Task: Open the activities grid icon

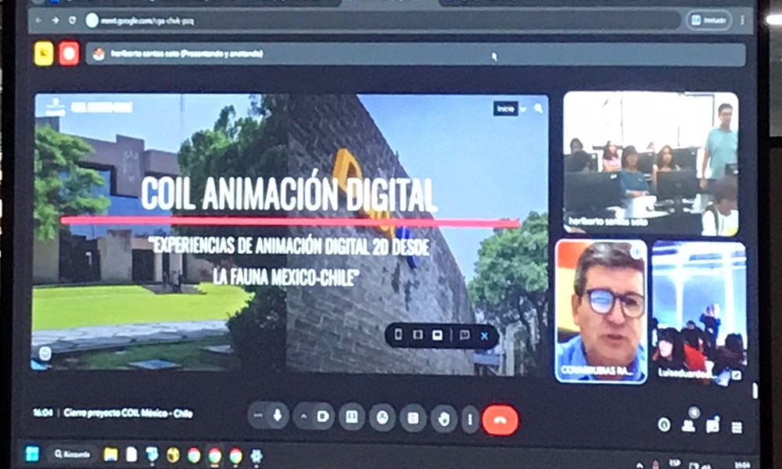Action: click(736, 426)
